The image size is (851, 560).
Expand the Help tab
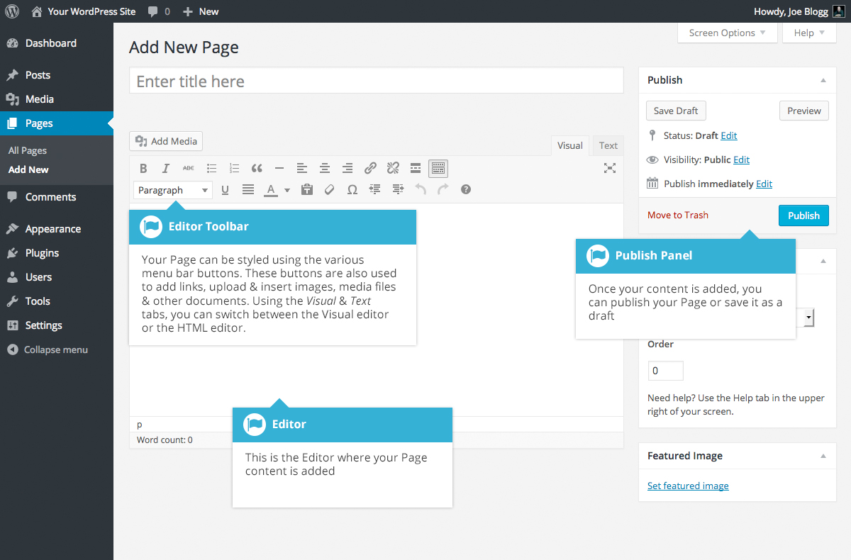[809, 33]
